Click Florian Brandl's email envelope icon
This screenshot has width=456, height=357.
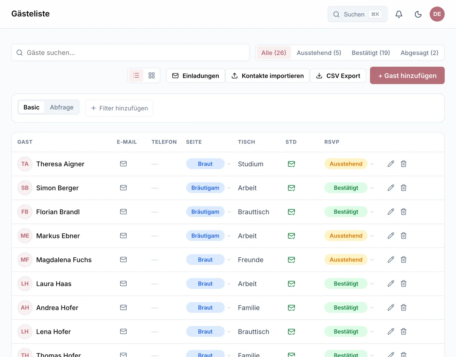(x=123, y=212)
